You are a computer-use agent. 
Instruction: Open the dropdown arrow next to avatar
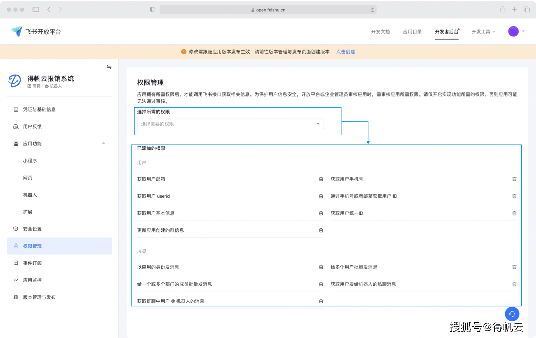[x=523, y=31]
